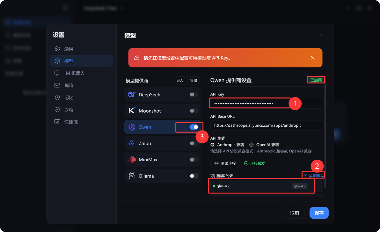
Task: Enable the DeepSeek provider toggle
Action: [194, 95]
